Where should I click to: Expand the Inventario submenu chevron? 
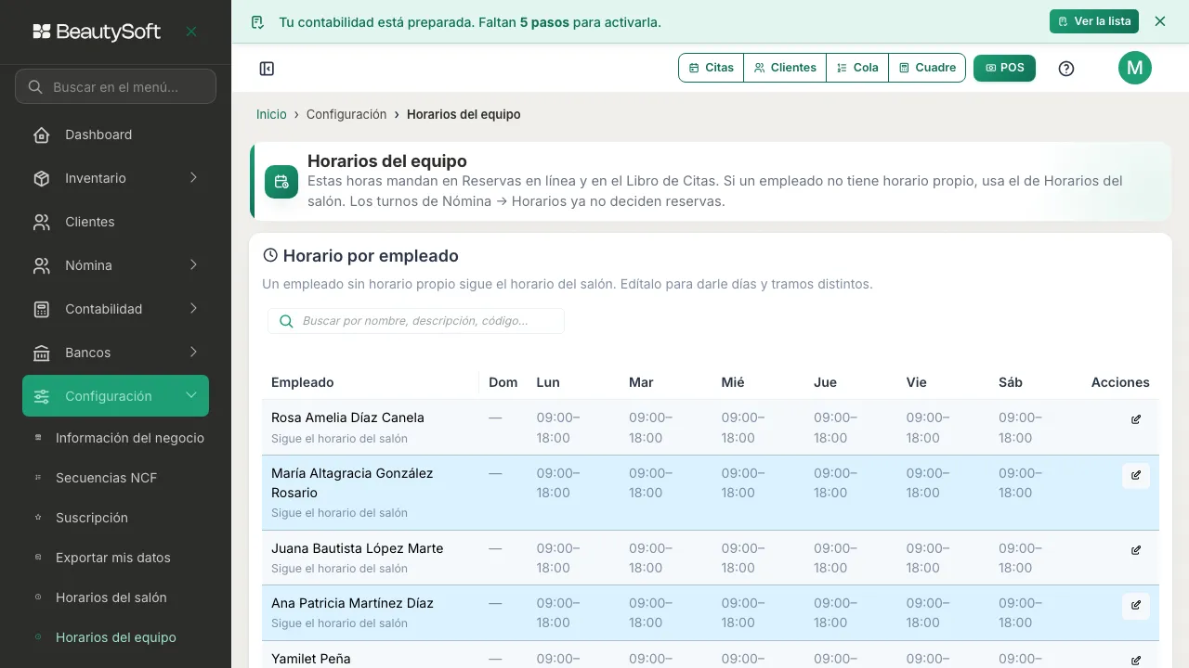point(193,178)
